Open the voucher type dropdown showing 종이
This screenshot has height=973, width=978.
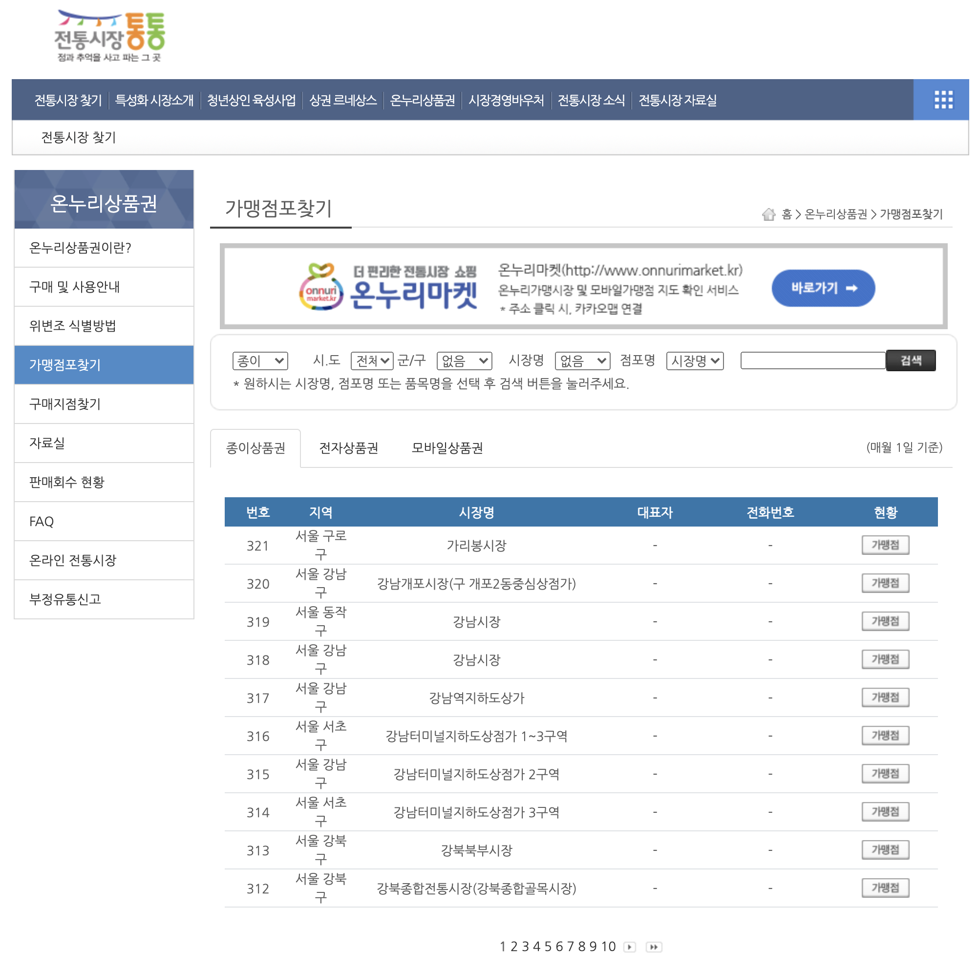point(260,360)
